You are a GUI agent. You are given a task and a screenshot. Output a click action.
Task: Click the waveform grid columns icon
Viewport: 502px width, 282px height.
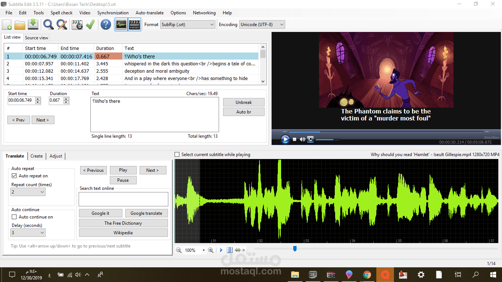point(230,250)
